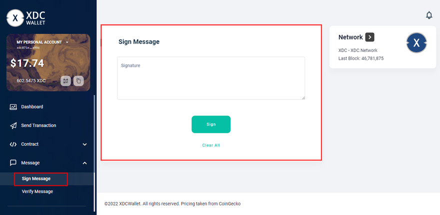Click the Dashboard chart icon
The height and width of the screenshot is (215, 440).
coord(13,106)
